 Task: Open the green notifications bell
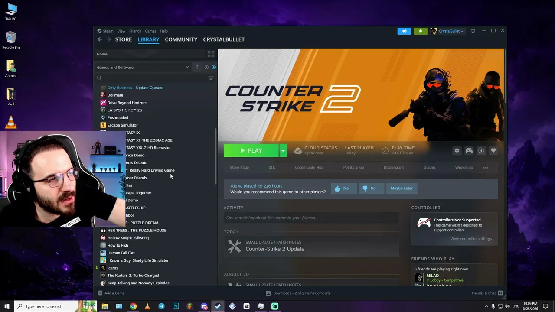[420, 31]
